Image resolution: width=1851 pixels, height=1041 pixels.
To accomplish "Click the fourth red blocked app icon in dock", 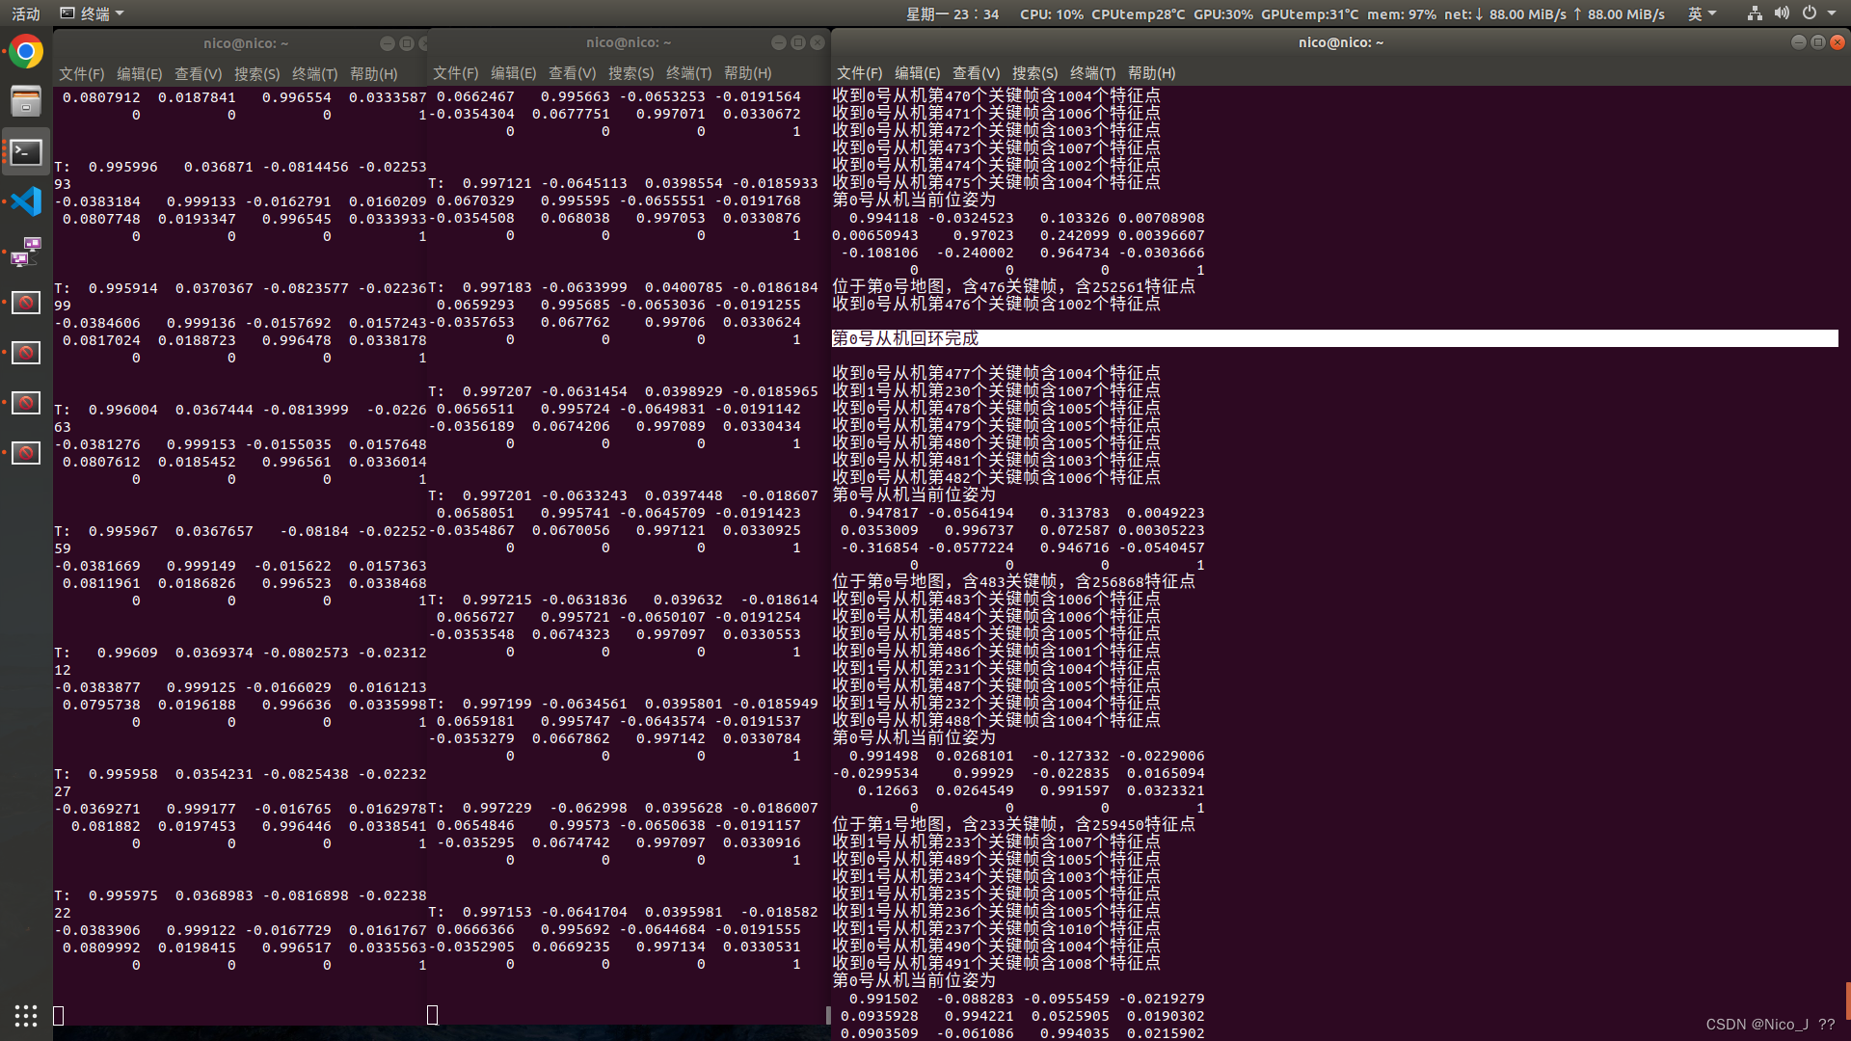I will (26, 453).
